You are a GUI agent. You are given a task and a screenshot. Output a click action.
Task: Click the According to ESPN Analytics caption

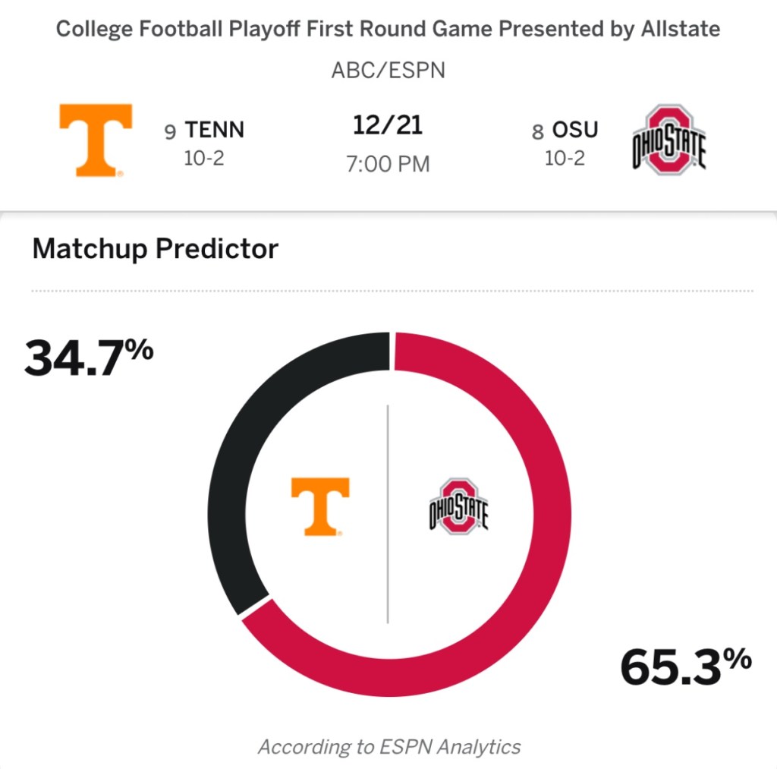389,747
